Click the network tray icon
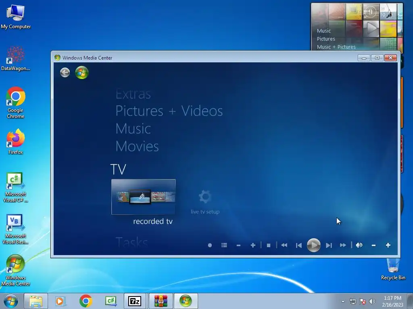This screenshot has height=309, width=413. pos(353,301)
